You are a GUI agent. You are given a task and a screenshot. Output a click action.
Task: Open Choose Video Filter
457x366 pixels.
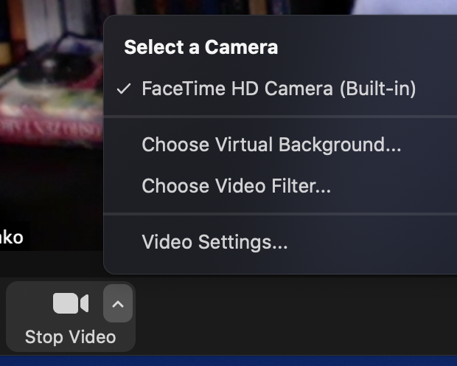click(x=236, y=185)
